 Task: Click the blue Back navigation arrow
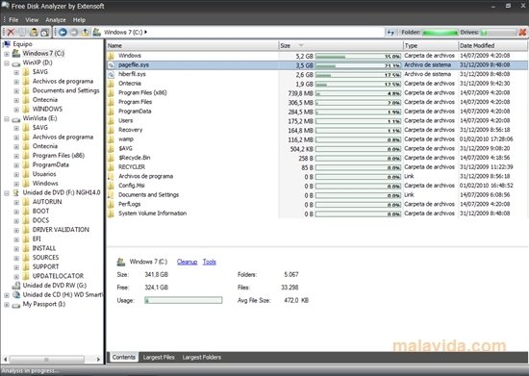click(x=63, y=33)
